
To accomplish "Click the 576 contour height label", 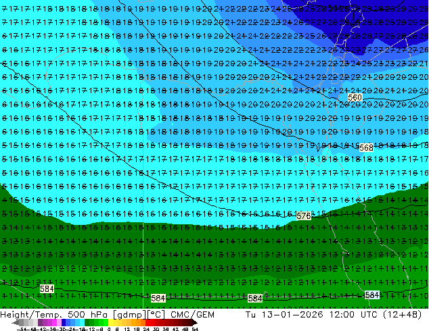I will click(304, 216).
